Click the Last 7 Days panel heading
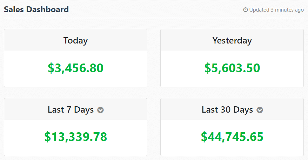The height and width of the screenshot is (160, 308). click(76, 109)
